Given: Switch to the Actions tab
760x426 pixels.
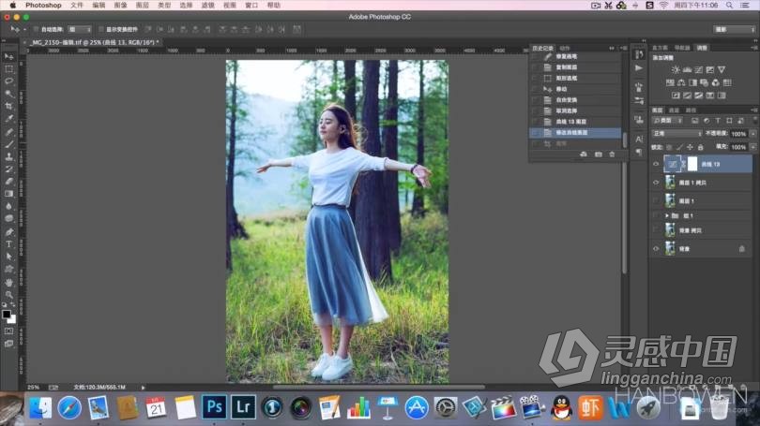Looking at the screenshot, I should [x=565, y=48].
